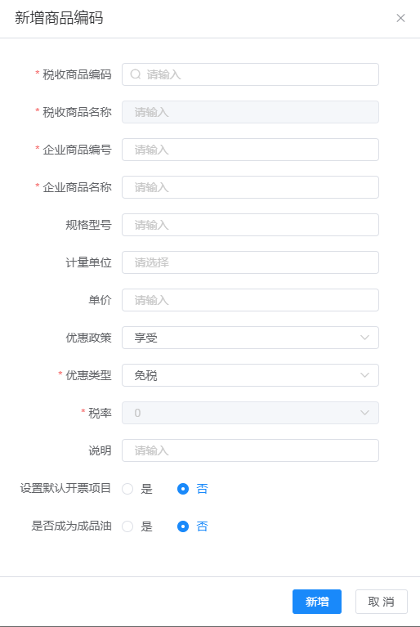This screenshot has height=627, width=420.
Task: Click the 享受 value in 优惠政策
Action: (x=146, y=338)
